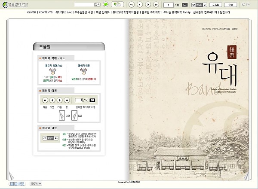Open the COVER menu item
This screenshot has height=189, width=258.
[31, 12]
